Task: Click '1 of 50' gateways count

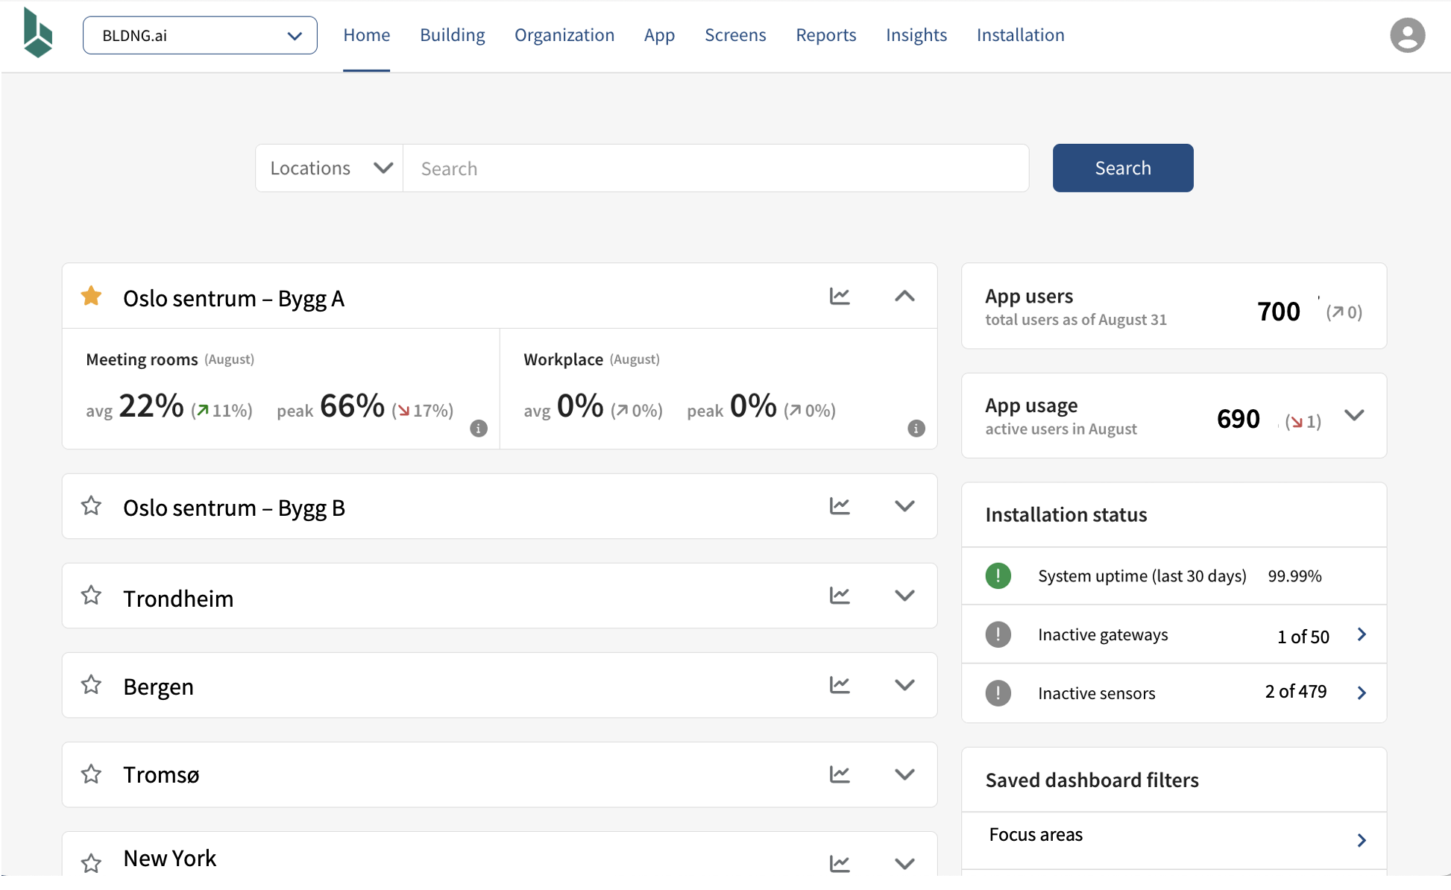Action: coord(1303,637)
